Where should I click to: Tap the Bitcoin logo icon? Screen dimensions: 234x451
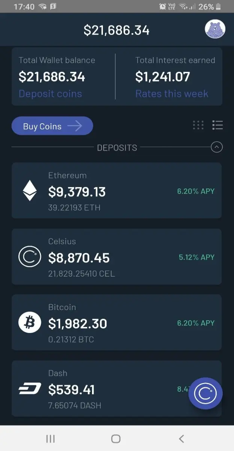30,322
